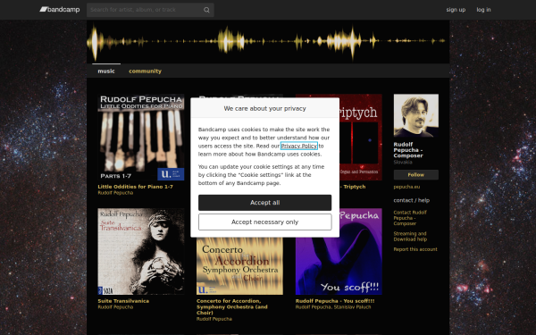Click 'We care about your privacy' heading
This screenshot has width=536, height=335.
pyautogui.click(x=265, y=108)
